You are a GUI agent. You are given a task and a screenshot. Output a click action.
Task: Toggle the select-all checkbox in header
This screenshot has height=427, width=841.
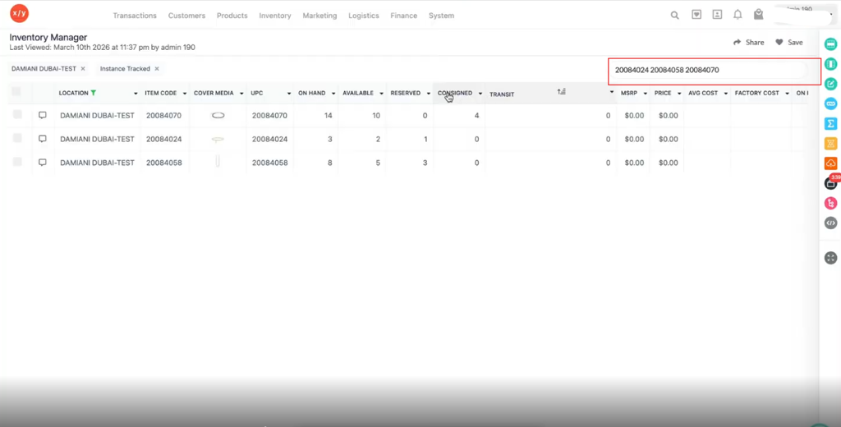coord(16,92)
